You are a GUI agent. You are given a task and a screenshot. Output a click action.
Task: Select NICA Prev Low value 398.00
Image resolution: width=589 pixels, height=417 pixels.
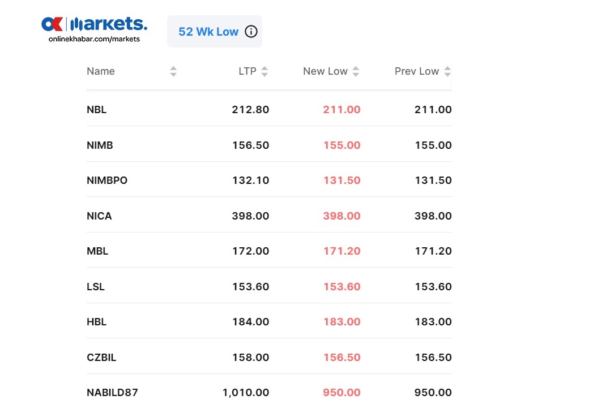[x=433, y=216]
